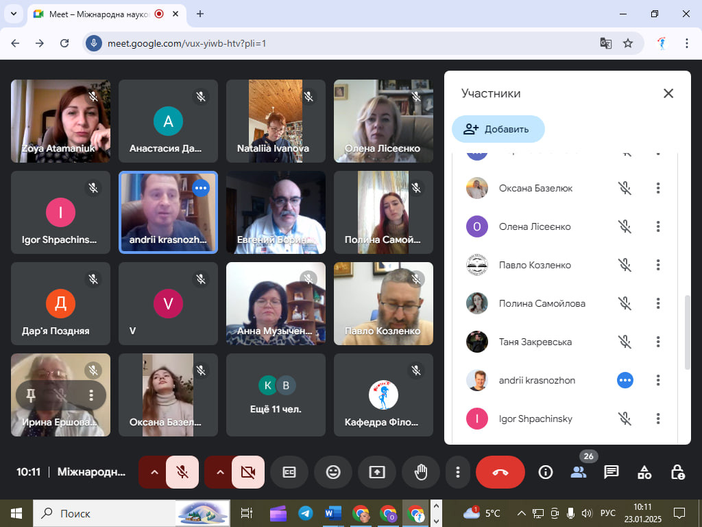Go forward in browser history

(x=40, y=43)
